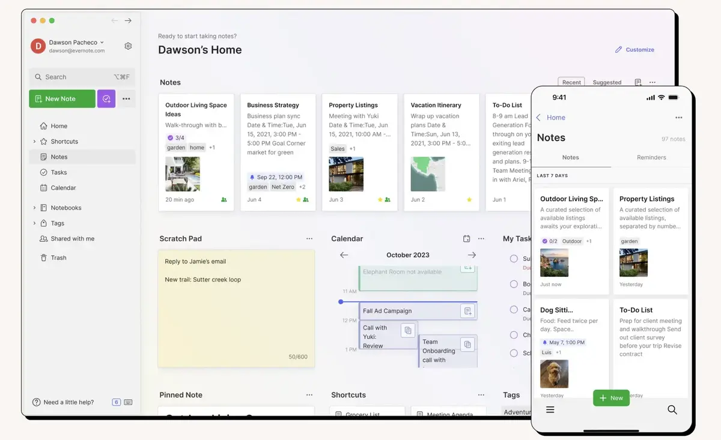This screenshot has height=440, width=721.
Task: Open the hamburger menu on the mobile screen
Action: [550, 409]
